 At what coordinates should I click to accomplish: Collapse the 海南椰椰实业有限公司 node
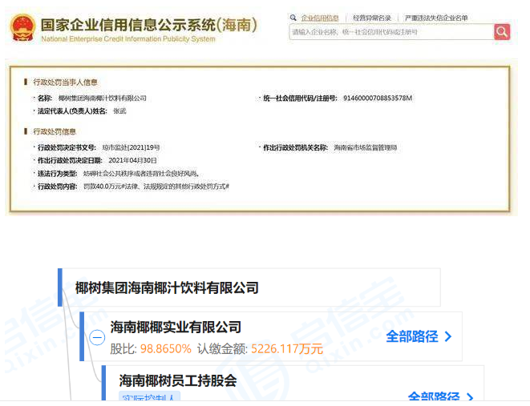tap(97, 337)
